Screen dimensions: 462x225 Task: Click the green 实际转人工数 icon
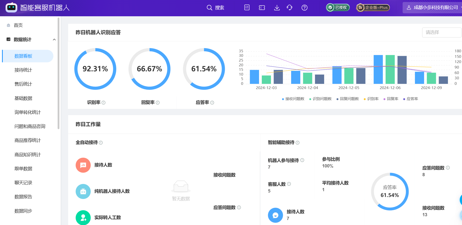pyautogui.click(x=83, y=217)
